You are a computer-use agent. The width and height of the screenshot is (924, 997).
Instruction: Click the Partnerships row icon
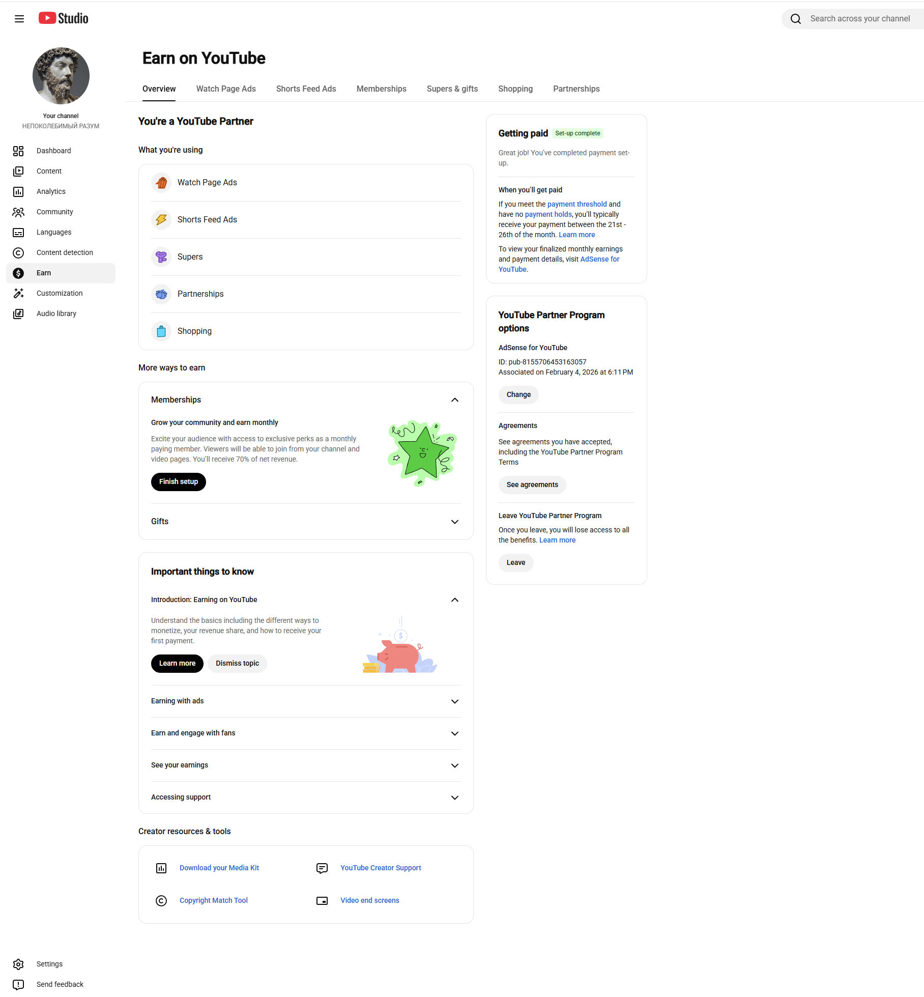tap(161, 294)
